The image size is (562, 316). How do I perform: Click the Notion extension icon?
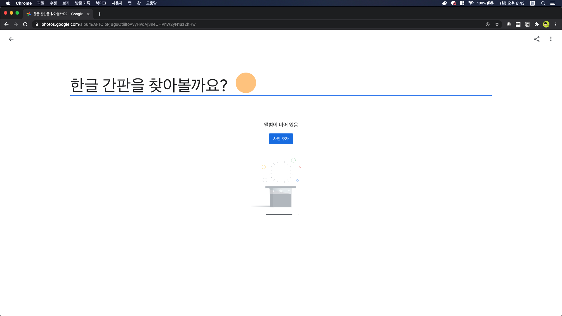coord(527,24)
